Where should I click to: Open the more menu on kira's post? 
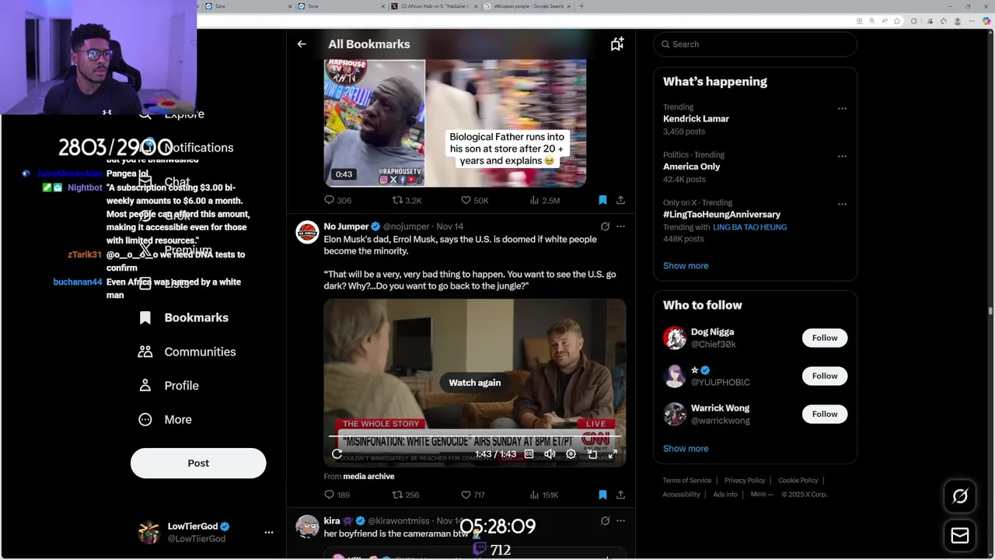[620, 520]
